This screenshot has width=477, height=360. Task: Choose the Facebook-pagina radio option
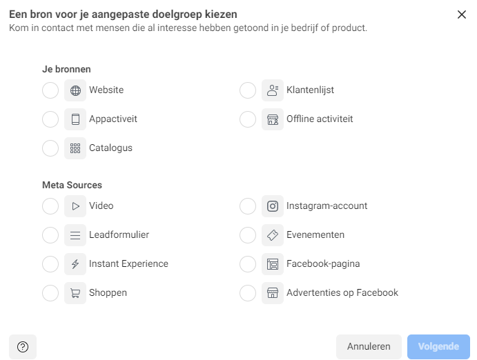coord(248,264)
